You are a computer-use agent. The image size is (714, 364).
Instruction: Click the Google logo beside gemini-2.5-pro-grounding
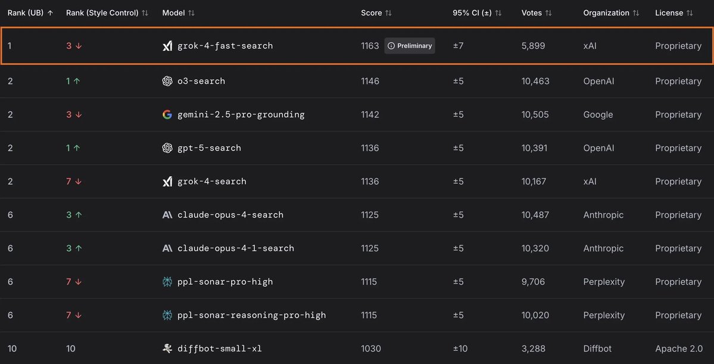coord(167,114)
